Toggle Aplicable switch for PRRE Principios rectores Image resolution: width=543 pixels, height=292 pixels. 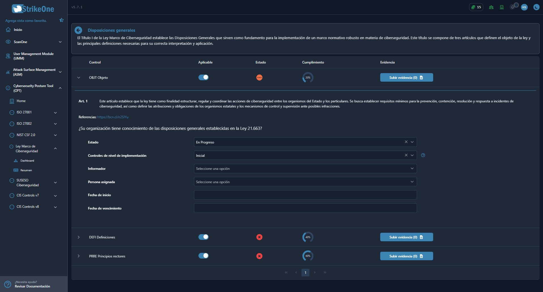point(203,256)
